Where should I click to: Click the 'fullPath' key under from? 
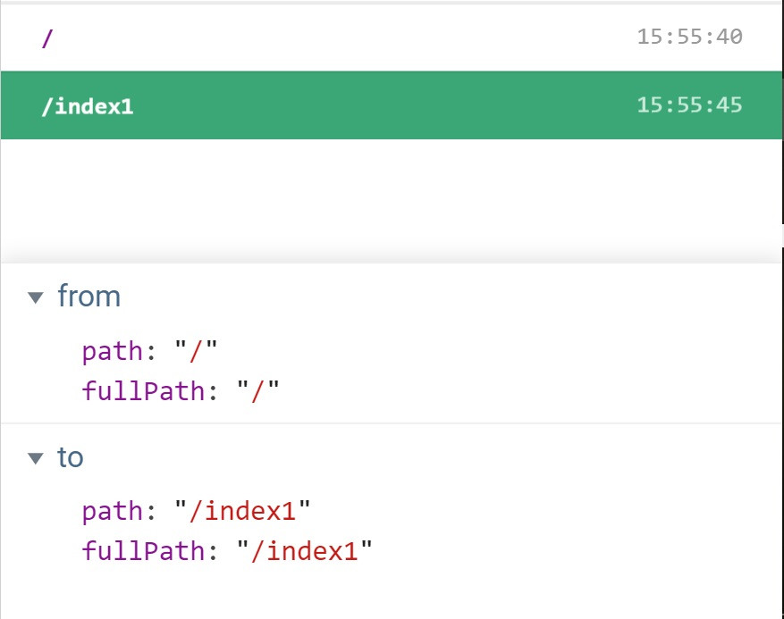(143, 390)
